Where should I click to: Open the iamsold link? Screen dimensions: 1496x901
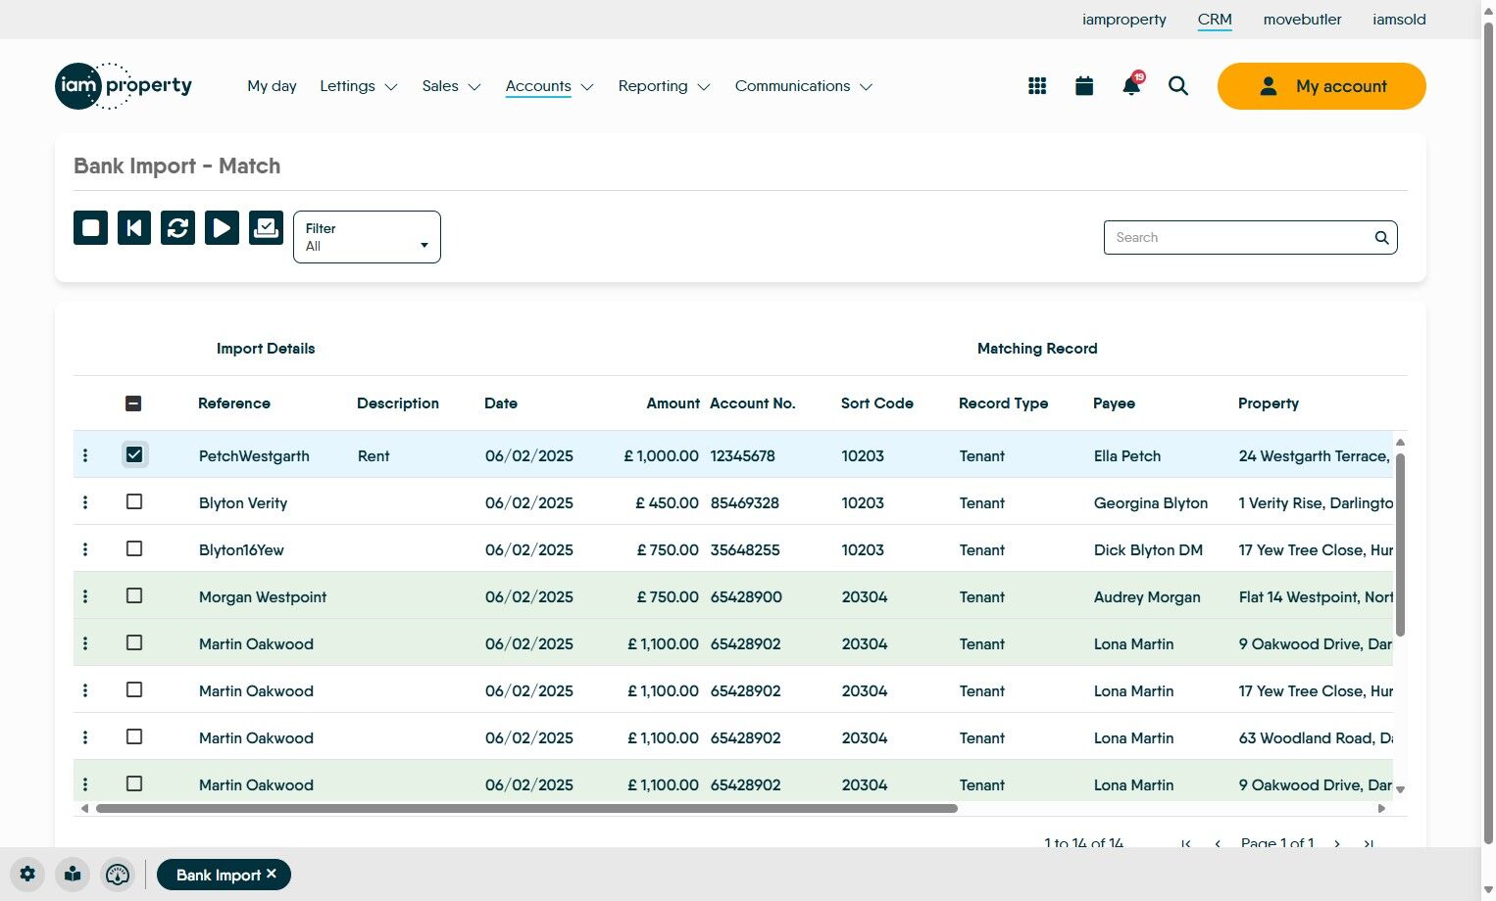(x=1399, y=20)
